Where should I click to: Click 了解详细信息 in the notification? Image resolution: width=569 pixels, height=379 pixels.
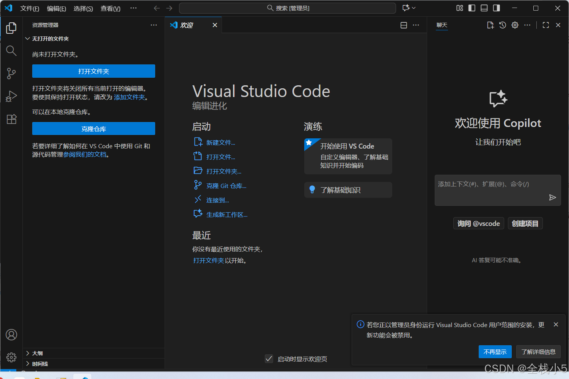coord(538,352)
